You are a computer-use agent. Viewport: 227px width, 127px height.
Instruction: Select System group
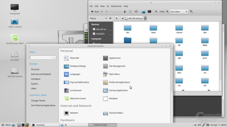pos(34,84)
